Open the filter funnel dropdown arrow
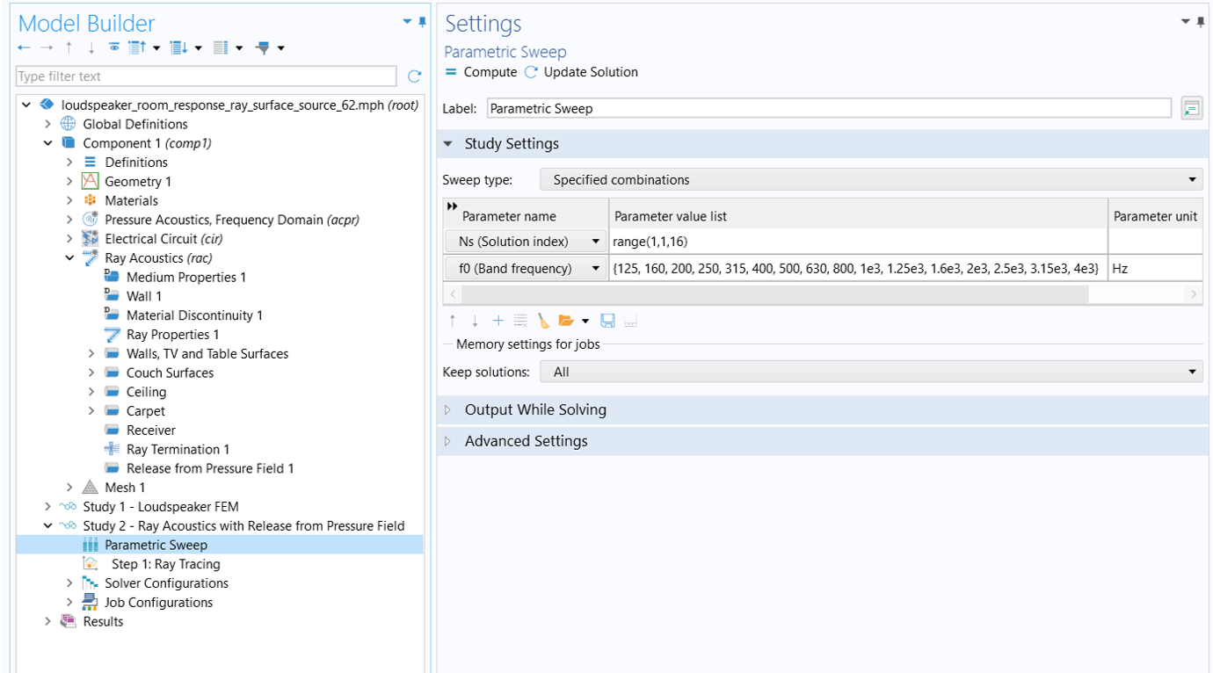The width and height of the screenshot is (1213, 673). [x=281, y=48]
